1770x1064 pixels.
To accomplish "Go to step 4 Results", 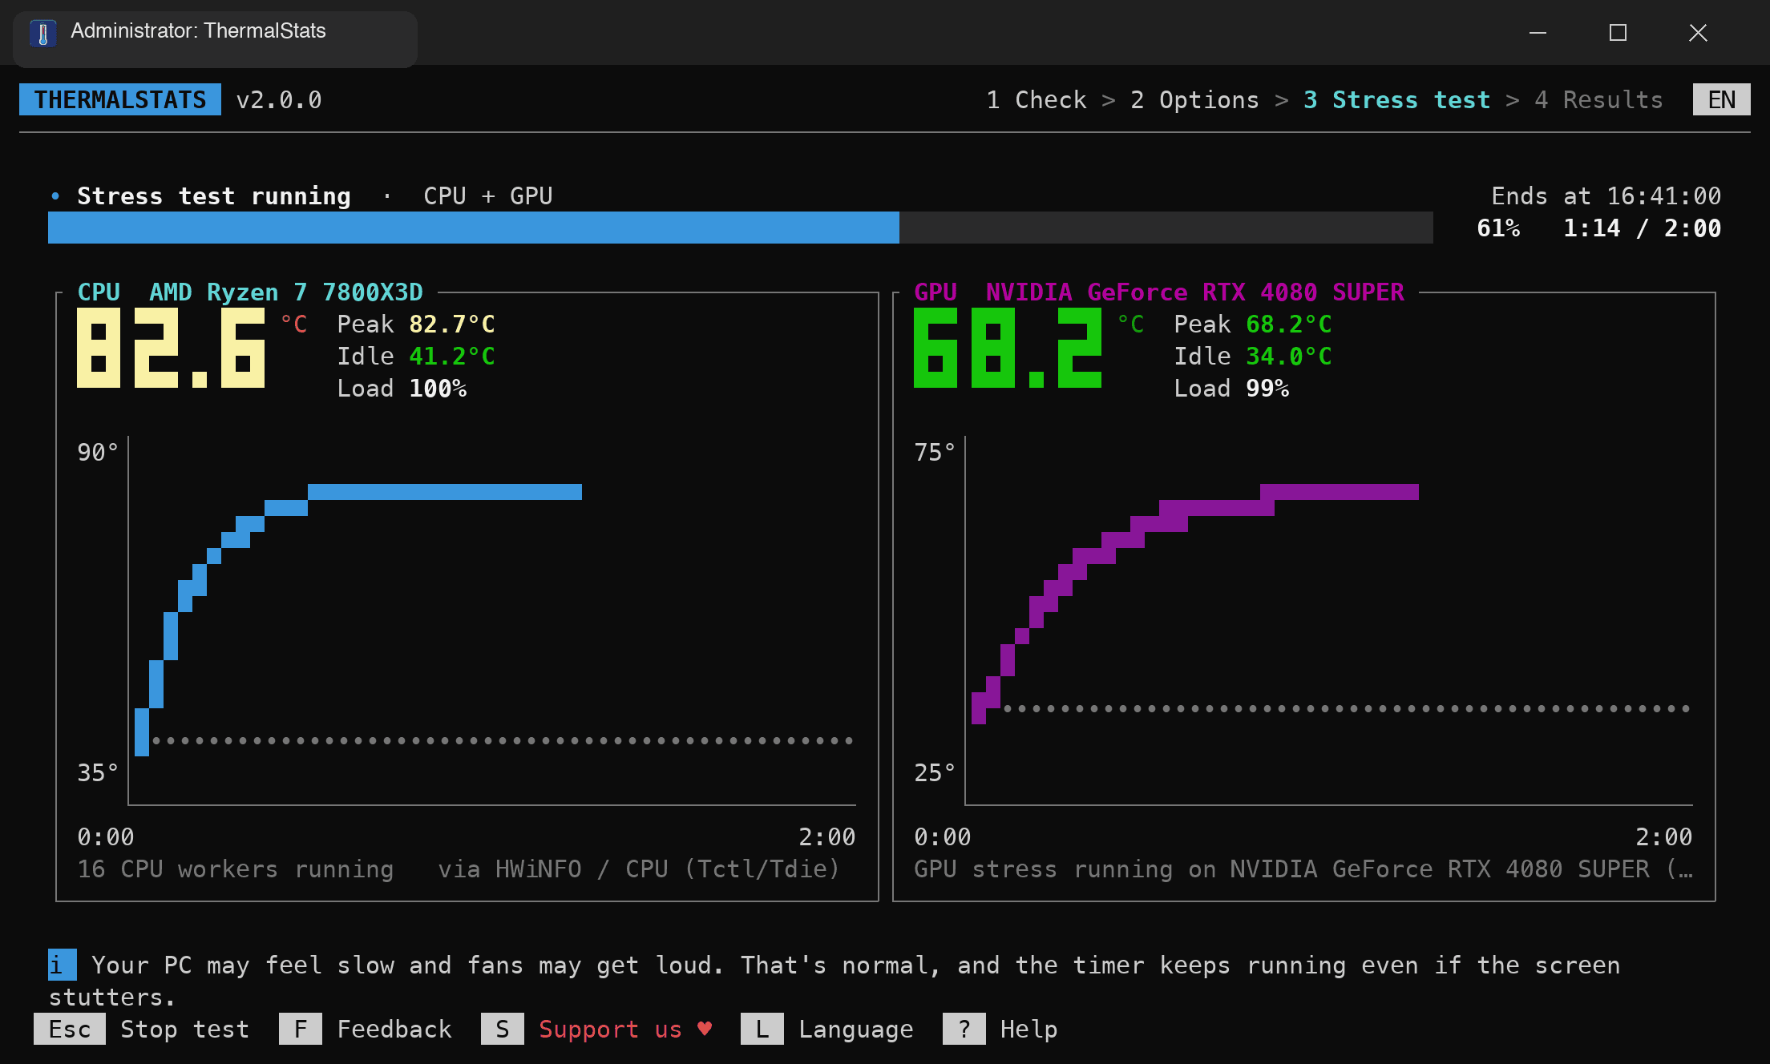I will click(x=1599, y=99).
